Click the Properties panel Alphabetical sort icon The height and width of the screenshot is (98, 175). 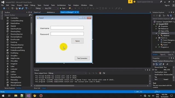[157, 64]
